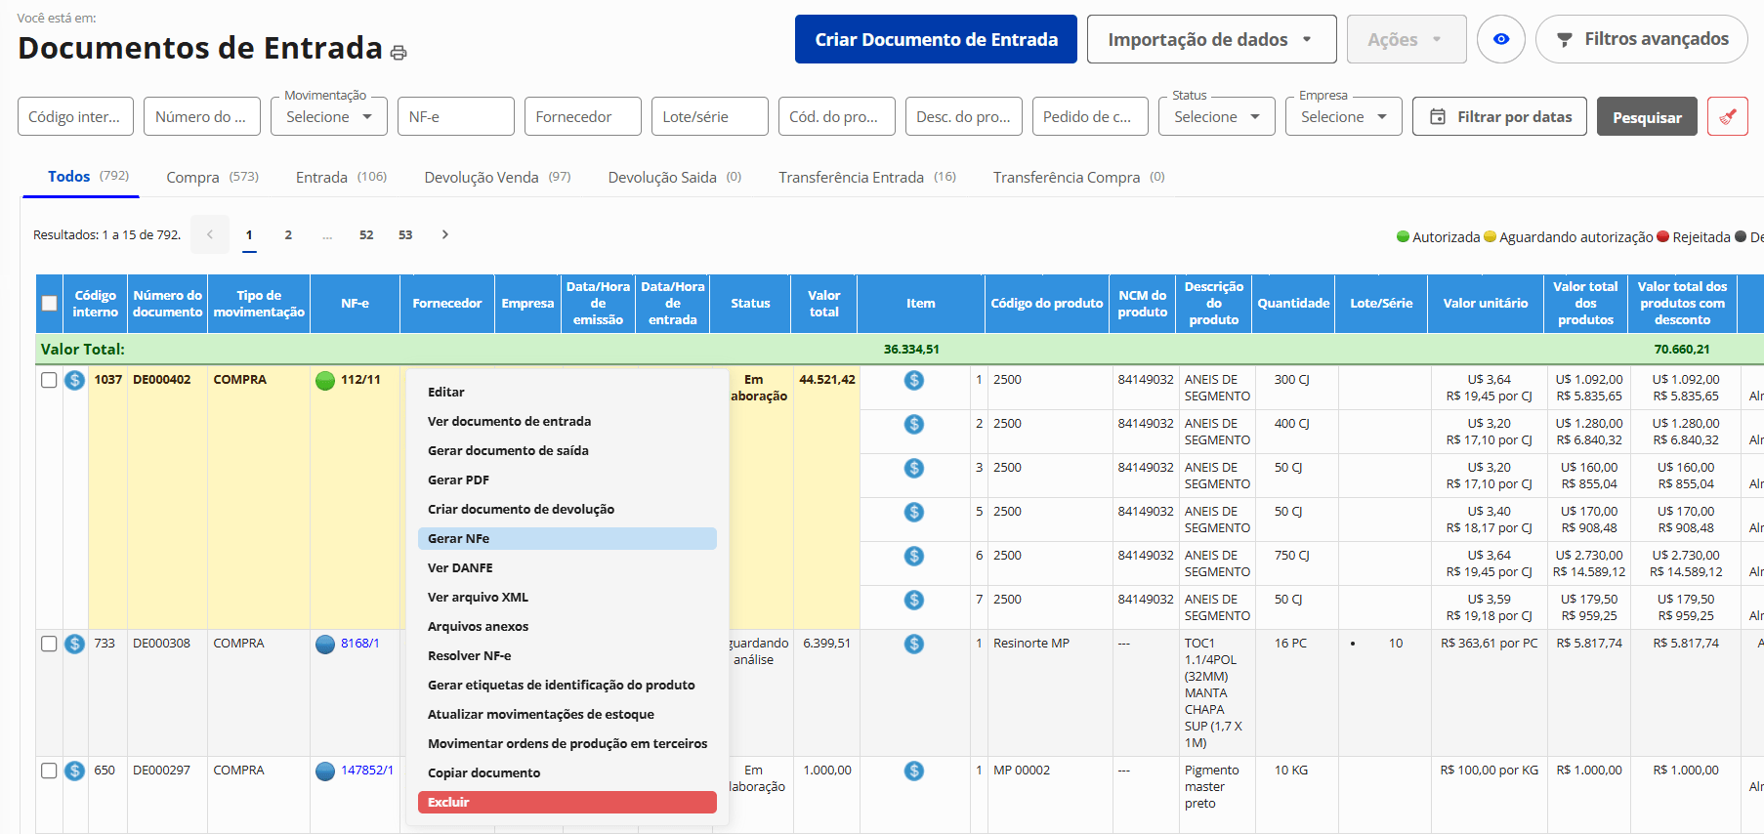
Task: Choose Gerar NFe from context menu
Action: click(567, 539)
